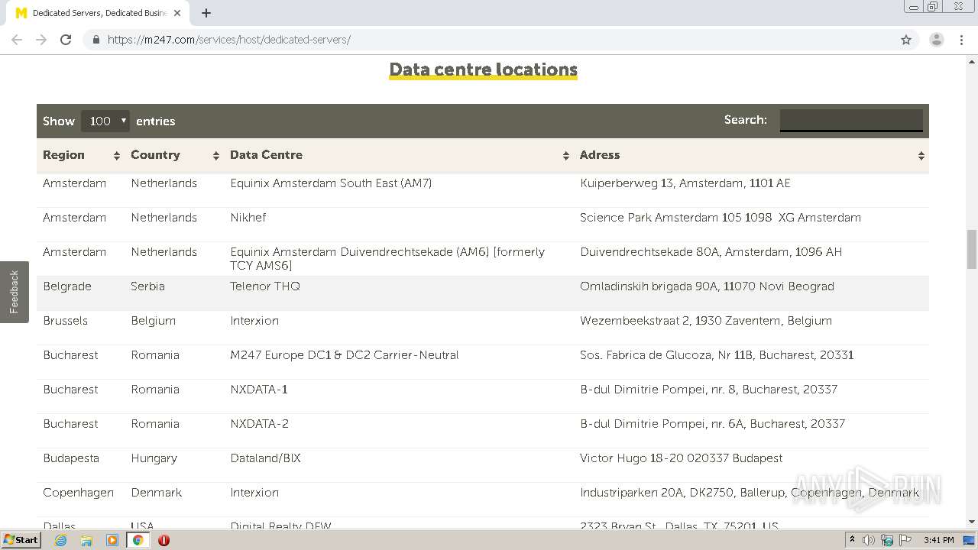Select the Dedicated Servers browser tab
The height and width of the screenshot is (550, 978).
(x=98, y=13)
